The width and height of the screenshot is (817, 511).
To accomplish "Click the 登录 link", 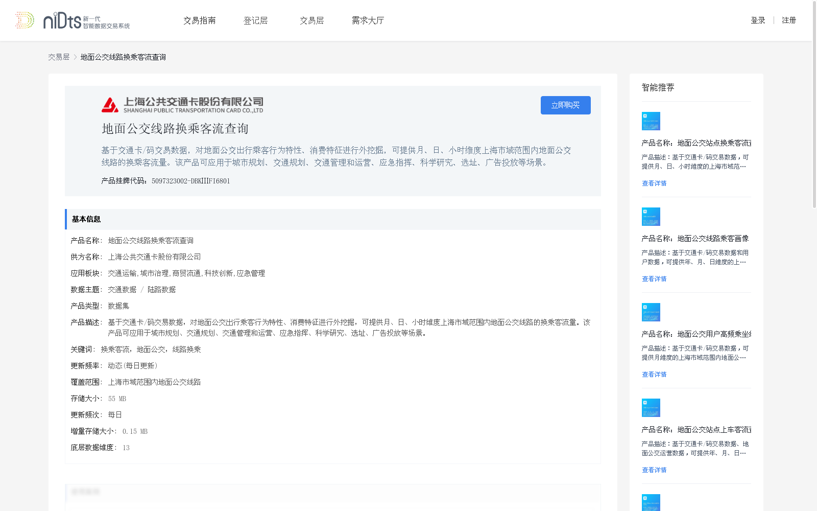I will [758, 20].
